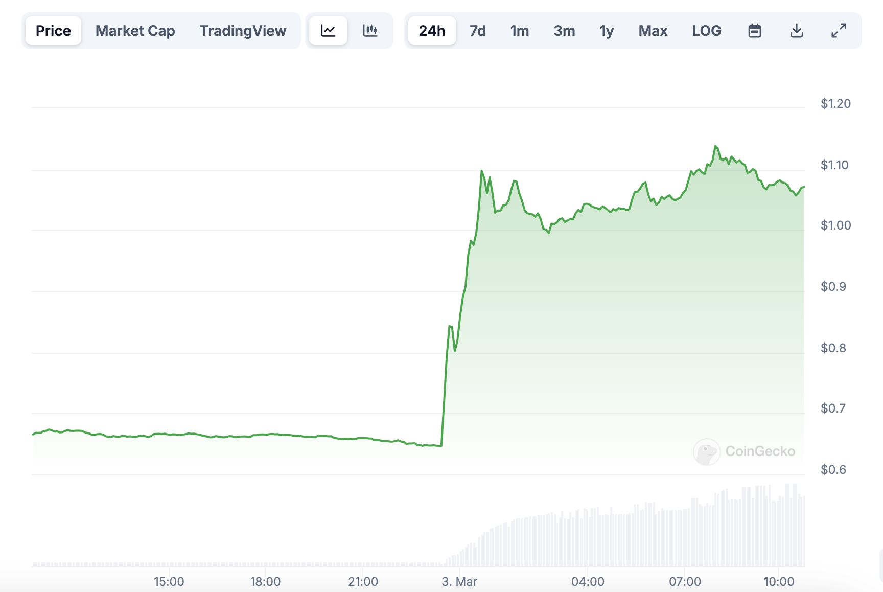The height and width of the screenshot is (592, 883).
Task: Click the $1.00 price axis label
Action: click(x=835, y=225)
